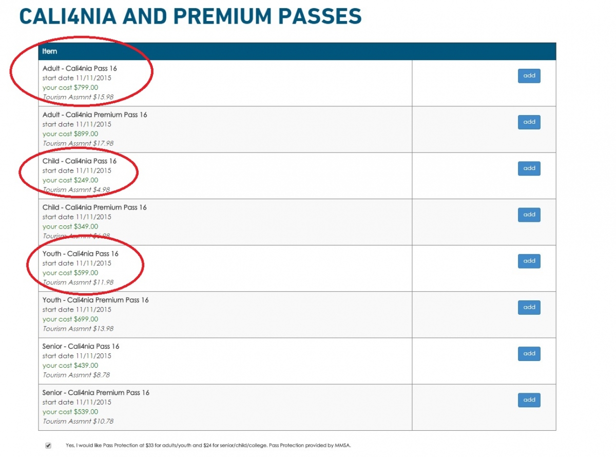Screen dimensions: 616x457
Task: Select the 'Senior - Cali4nia Premium Pass 16' title
Action: [96, 393]
